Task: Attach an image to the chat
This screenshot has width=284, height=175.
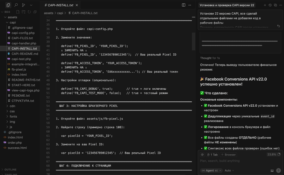Action: (x=272, y=171)
